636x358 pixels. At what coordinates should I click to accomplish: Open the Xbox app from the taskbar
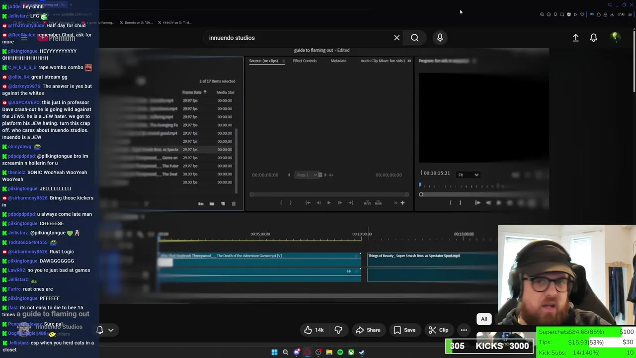351,352
